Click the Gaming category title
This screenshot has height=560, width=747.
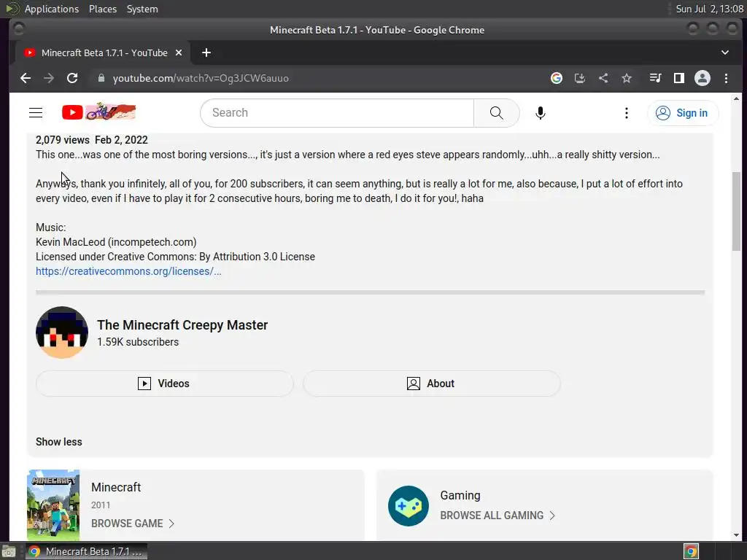(460, 495)
